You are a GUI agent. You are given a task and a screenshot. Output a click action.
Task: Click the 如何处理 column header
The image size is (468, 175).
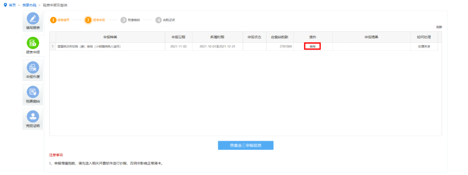pos(424,37)
